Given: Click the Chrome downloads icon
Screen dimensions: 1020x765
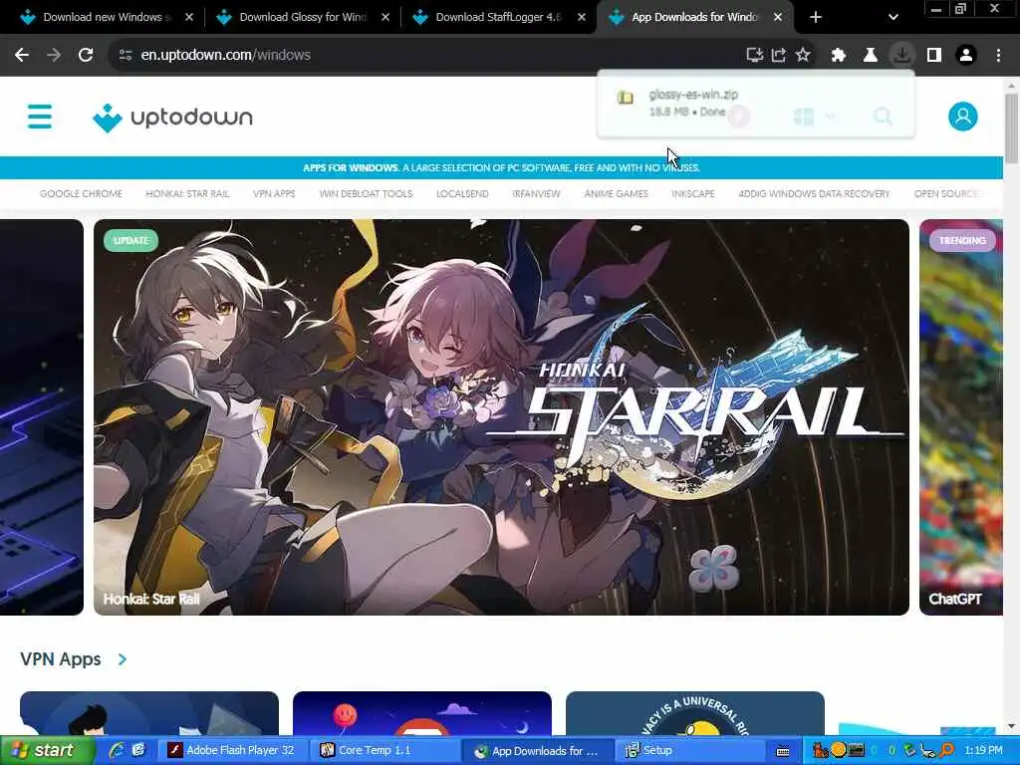Looking at the screenshot, I should point(902,56).
